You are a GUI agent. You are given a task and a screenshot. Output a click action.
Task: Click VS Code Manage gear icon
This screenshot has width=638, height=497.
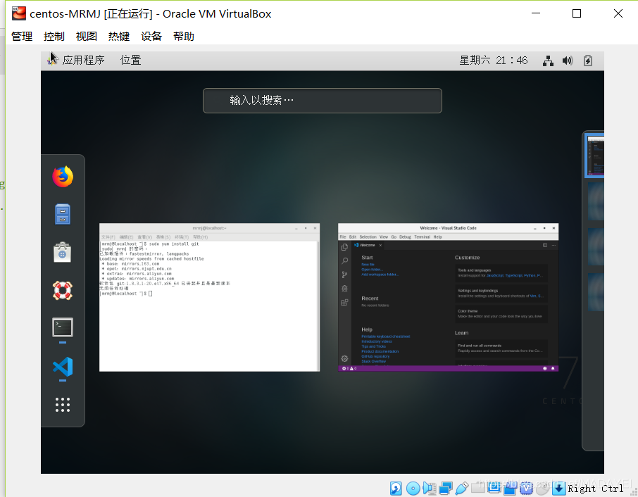344,358
